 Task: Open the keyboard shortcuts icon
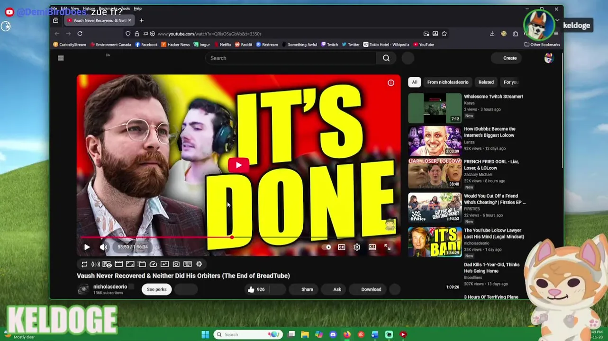[188, 264]
